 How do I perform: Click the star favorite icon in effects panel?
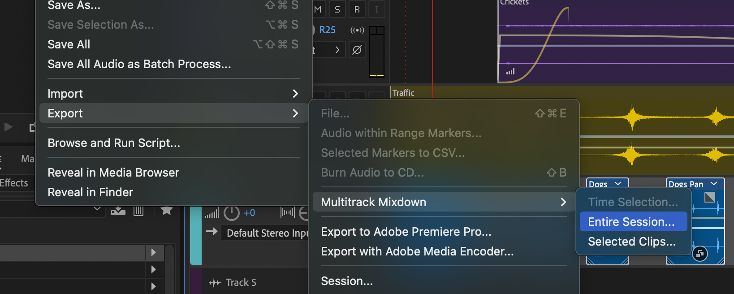[x=167, y=210]
